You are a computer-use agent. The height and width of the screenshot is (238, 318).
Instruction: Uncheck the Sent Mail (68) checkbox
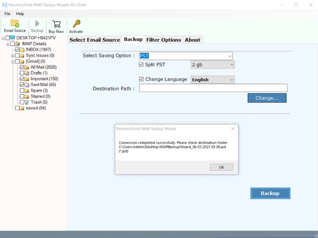[x=22, y=85]
